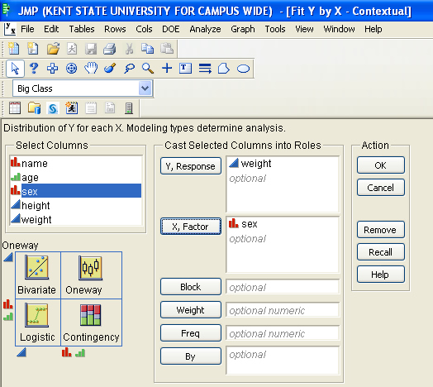Image resolution: width=433 pixels, height=387 pixels.
Task: Click the New Data Table toolbar icon
Action: [13, 49]
